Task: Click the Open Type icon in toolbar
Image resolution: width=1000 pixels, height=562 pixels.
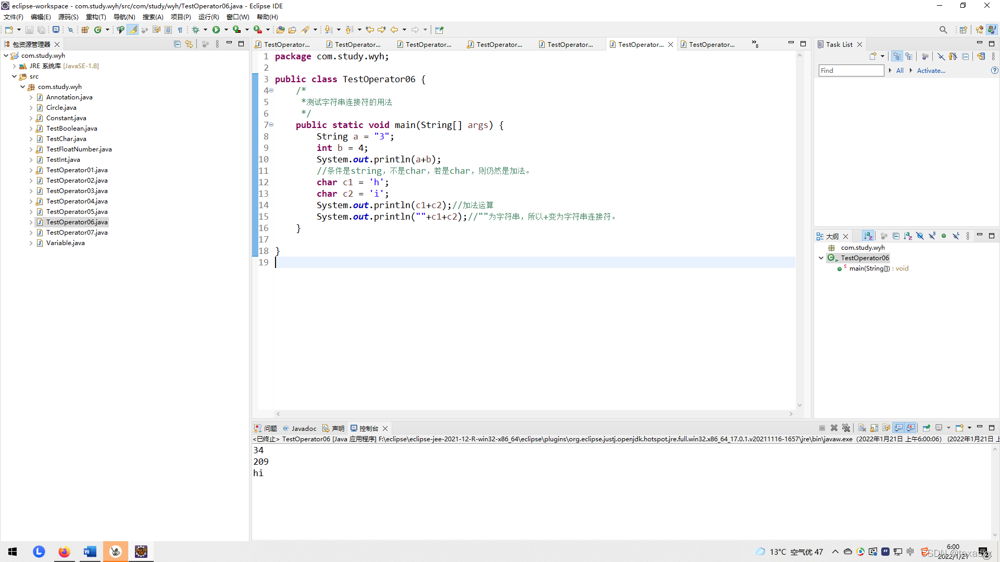Action: [x=280, y=30]
